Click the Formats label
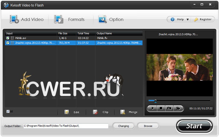Screen dimensions: 219x137 [x=76, y=19]
